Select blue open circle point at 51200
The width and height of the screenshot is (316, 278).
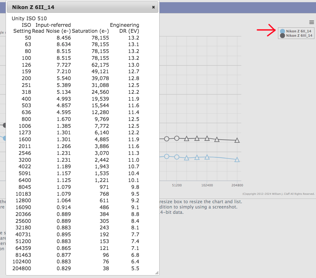pos(177,157)
